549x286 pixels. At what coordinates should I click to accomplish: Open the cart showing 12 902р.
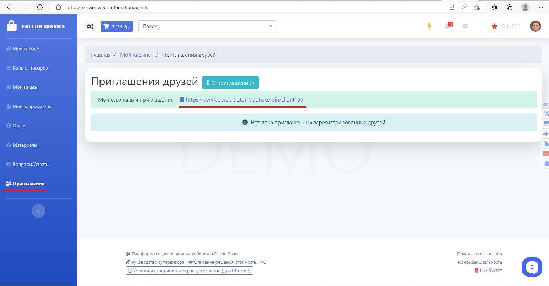(x=117, y=27)
